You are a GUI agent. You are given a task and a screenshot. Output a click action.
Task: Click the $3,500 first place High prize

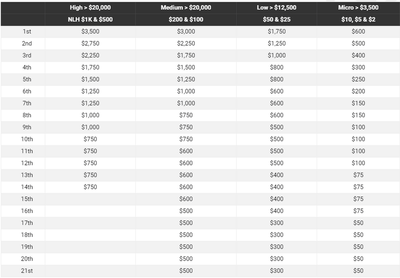coord(90,32)
